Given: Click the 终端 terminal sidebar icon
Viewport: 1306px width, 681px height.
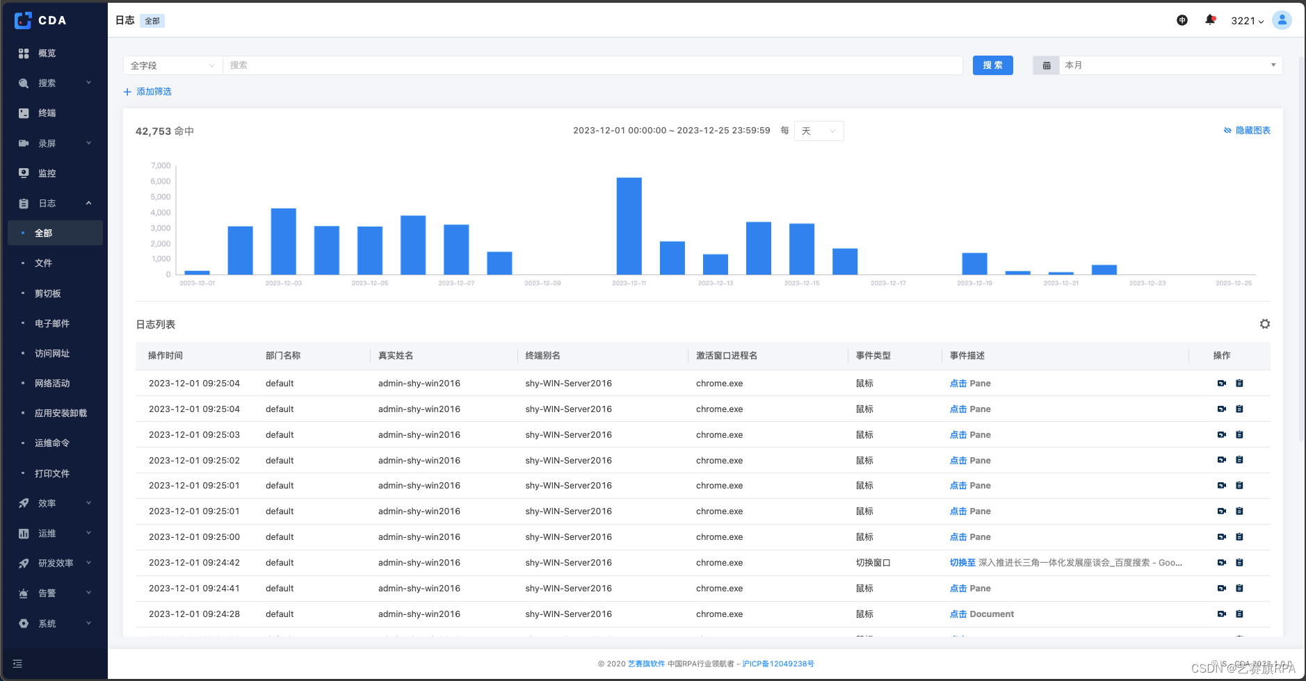Looking at the screenshot, I should tap(24, 113).
